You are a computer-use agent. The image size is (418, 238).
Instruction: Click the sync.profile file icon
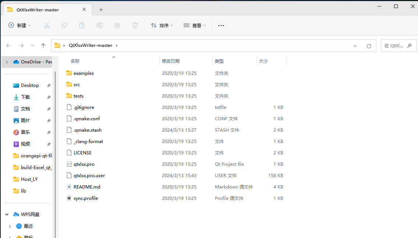pyautogui.click(x=69, y=198)
